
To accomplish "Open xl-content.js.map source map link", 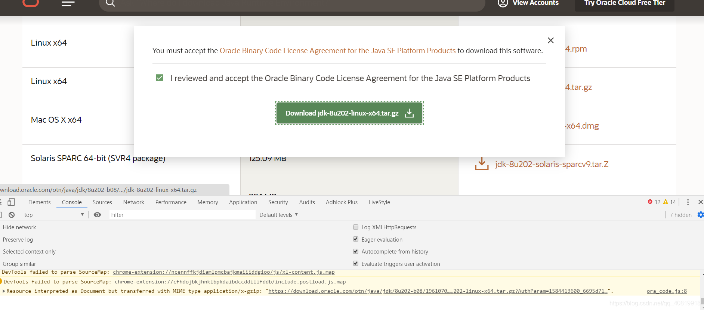I will coord(224,272).
